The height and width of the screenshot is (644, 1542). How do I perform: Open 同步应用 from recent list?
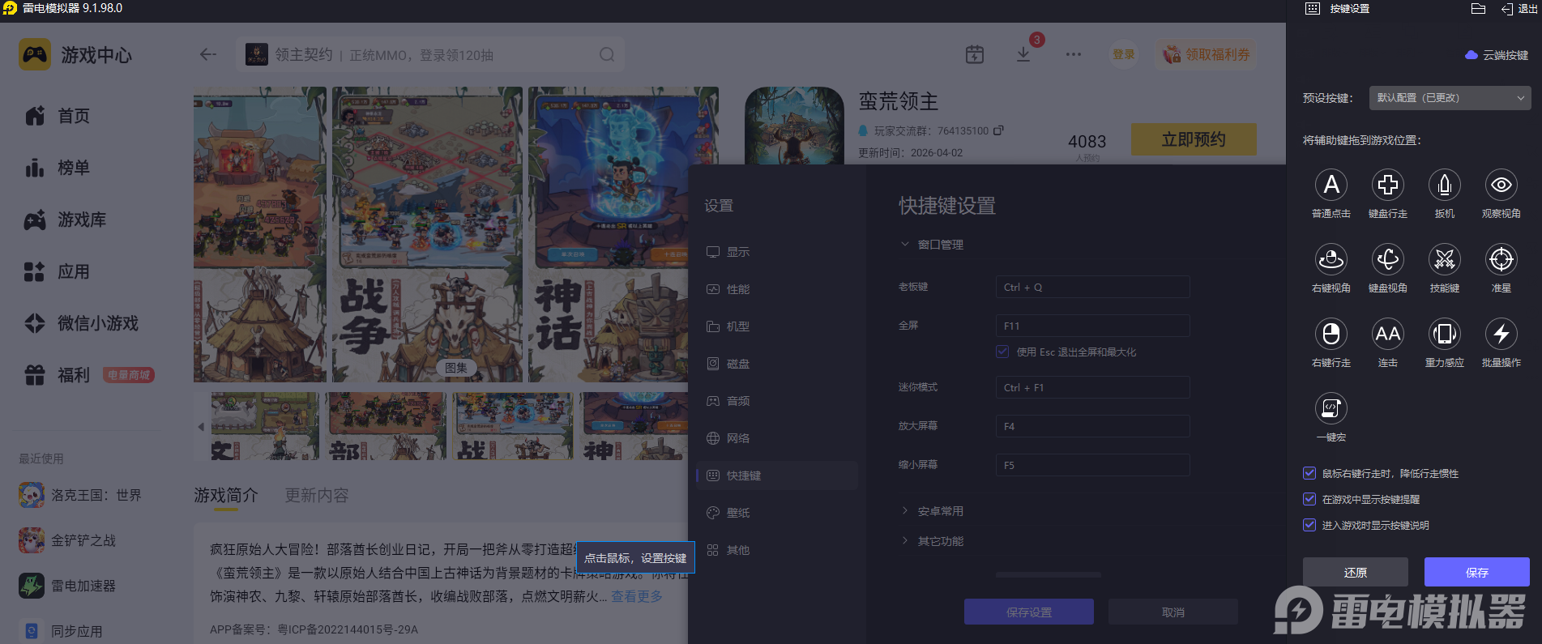(x=61, y=631)
